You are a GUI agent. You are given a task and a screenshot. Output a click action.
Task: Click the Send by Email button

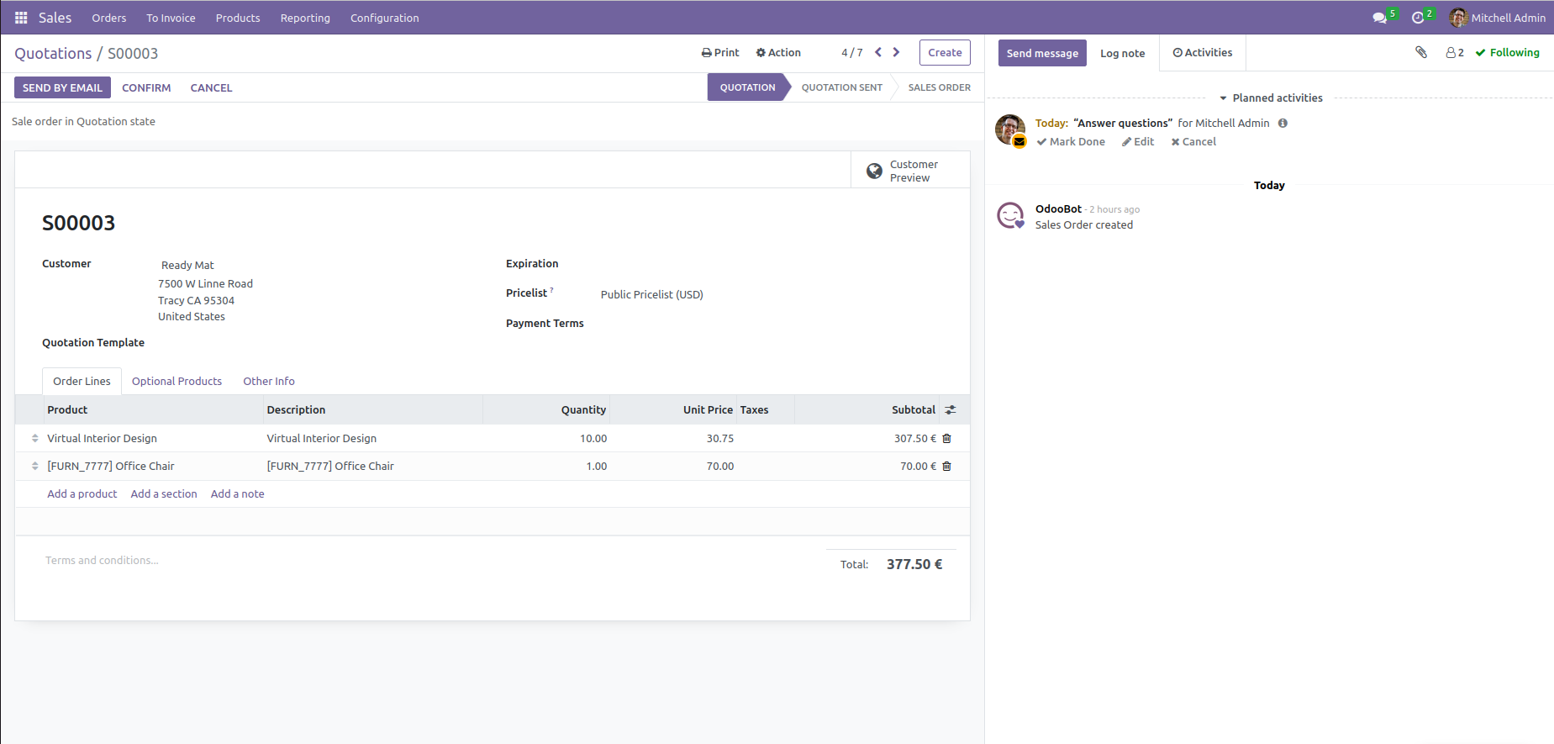62,87
